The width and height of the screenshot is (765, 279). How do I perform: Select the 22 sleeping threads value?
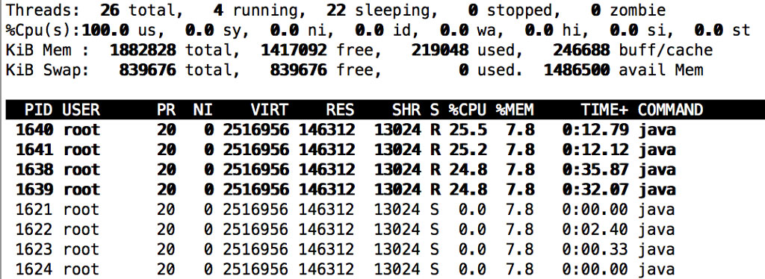click(336, 10)
